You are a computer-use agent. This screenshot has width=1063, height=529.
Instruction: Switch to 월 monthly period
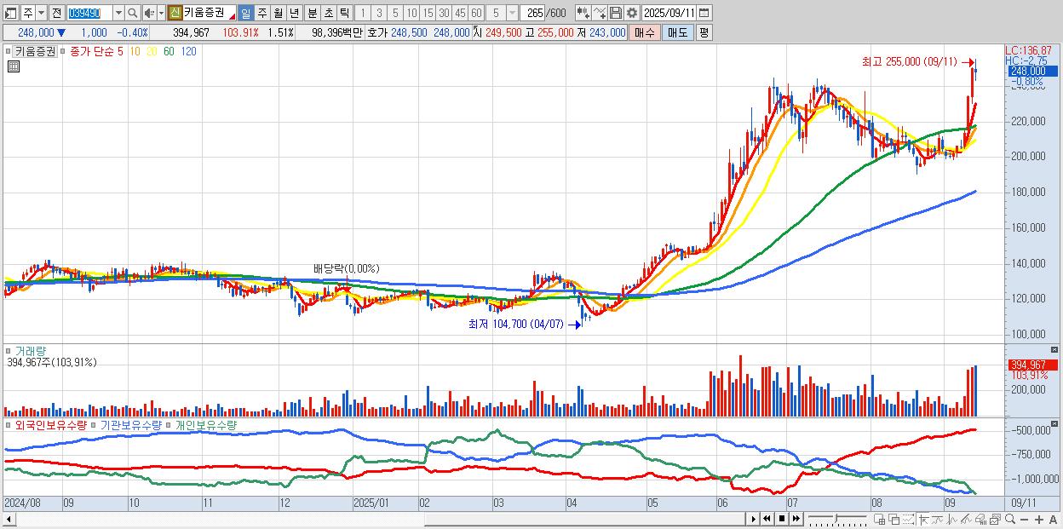click(278, 13)
